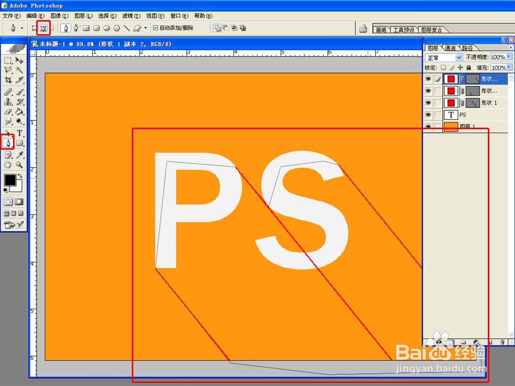515x386 pixels.
Task: Toggle lock transparent pixels
Action: click(x=443, y=67)
